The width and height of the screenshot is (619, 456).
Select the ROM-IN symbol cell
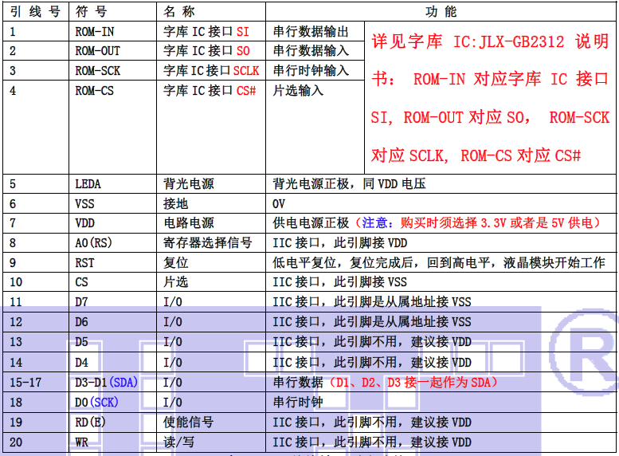click(x=94, y=32)
